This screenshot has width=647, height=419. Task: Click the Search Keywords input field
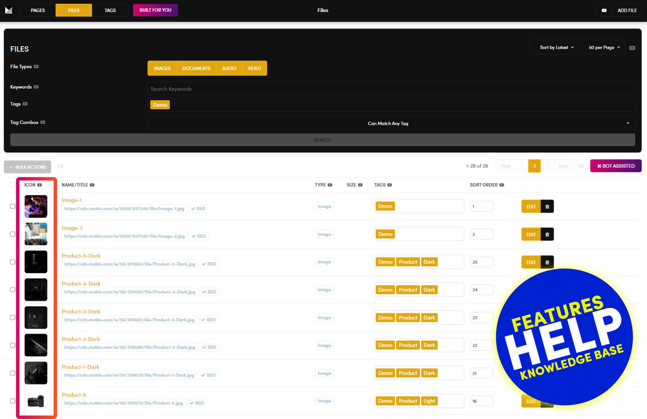(391, 89)
